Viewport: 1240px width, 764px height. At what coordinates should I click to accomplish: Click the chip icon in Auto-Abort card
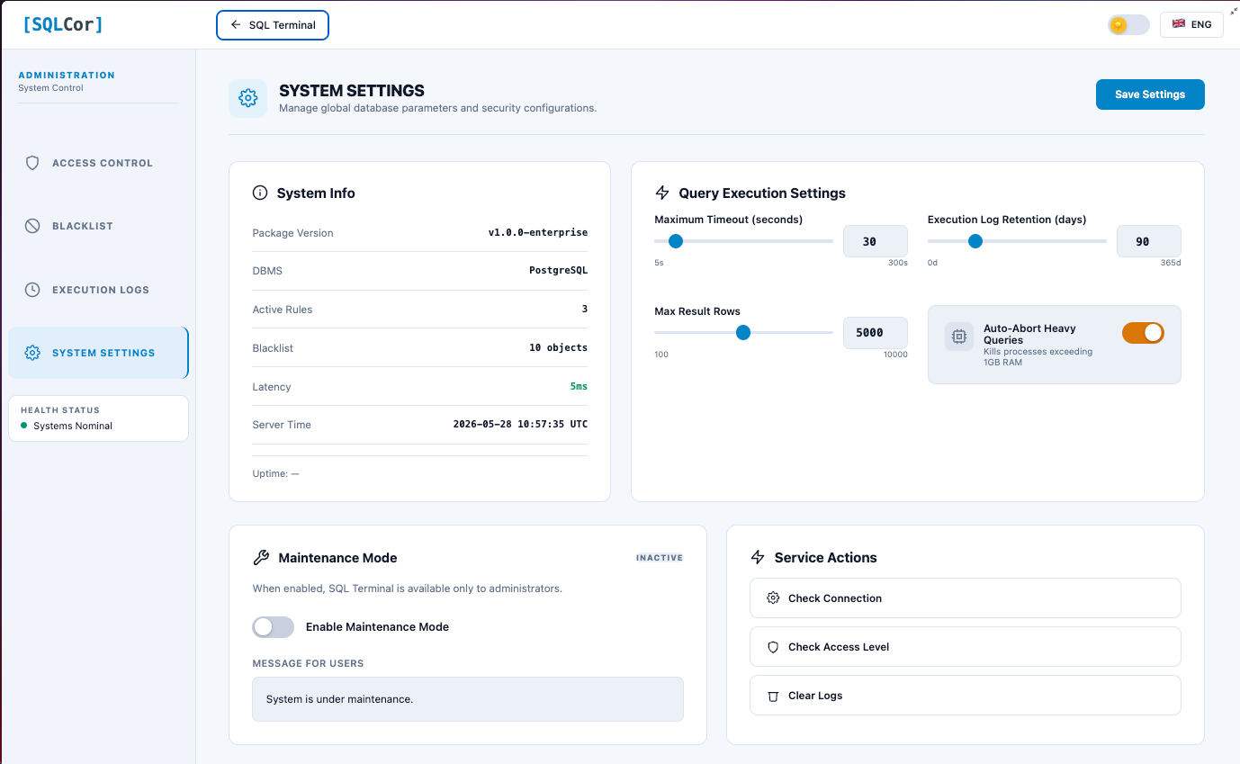959,337
